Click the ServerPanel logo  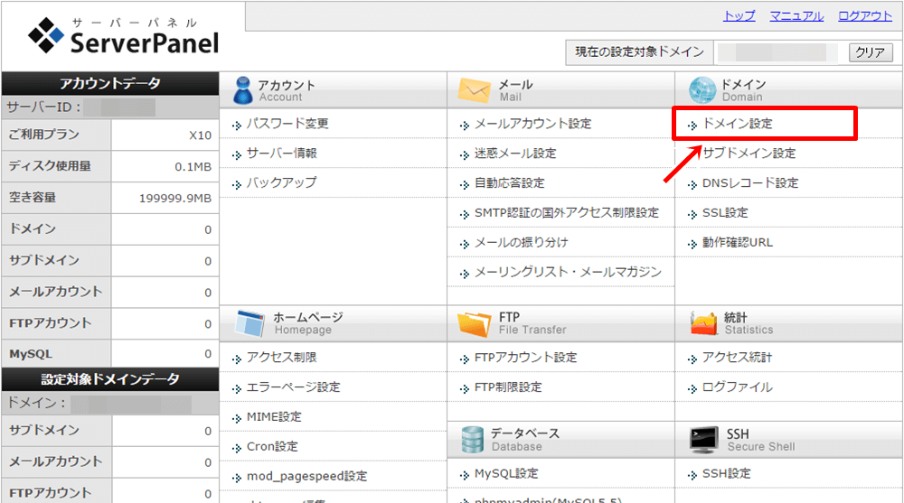coord(124,36)
